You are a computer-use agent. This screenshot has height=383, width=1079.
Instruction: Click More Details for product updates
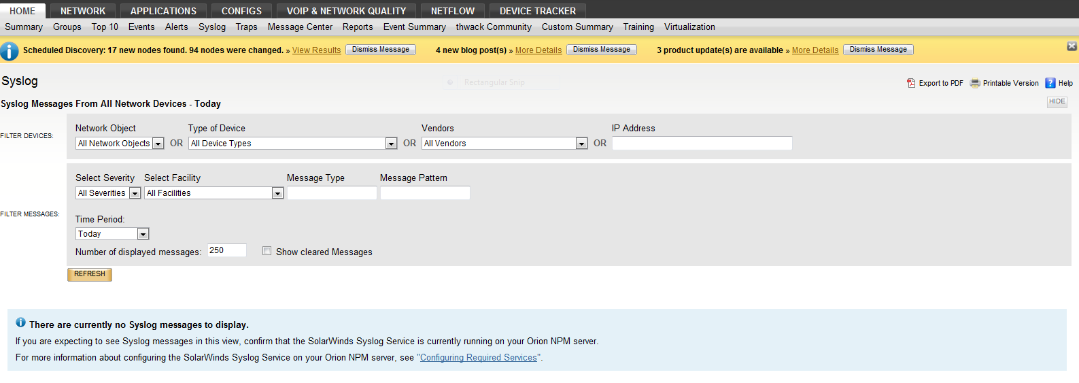point(815,50)
